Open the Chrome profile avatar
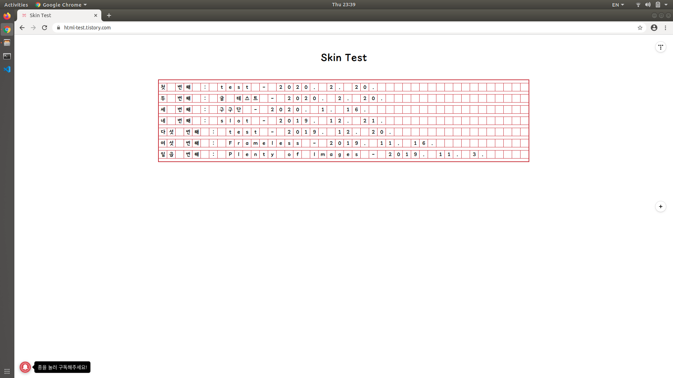This screenshot has width=673, height=378. (x=654, y=28)
